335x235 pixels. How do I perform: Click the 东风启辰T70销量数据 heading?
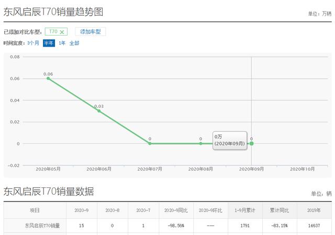tap(49, 191)
